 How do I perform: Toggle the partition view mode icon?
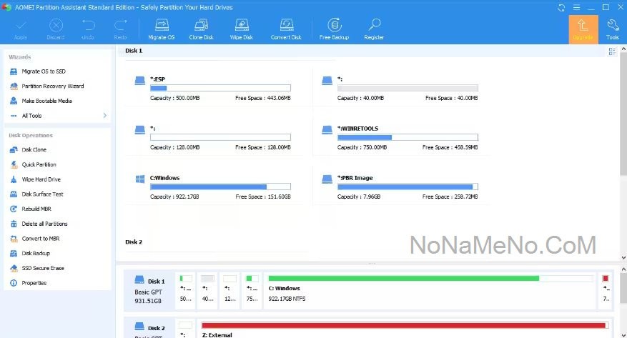coord(612,51)
